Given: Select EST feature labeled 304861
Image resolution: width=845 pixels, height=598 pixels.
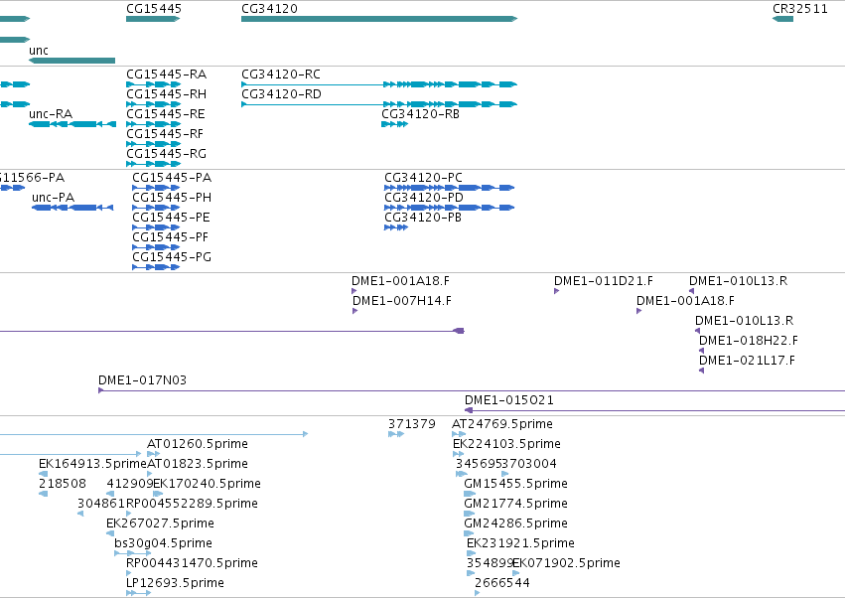Looking at the screenshot, I should point(101,505).
